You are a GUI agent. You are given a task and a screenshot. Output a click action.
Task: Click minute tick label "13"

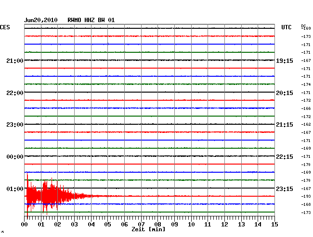241,225
